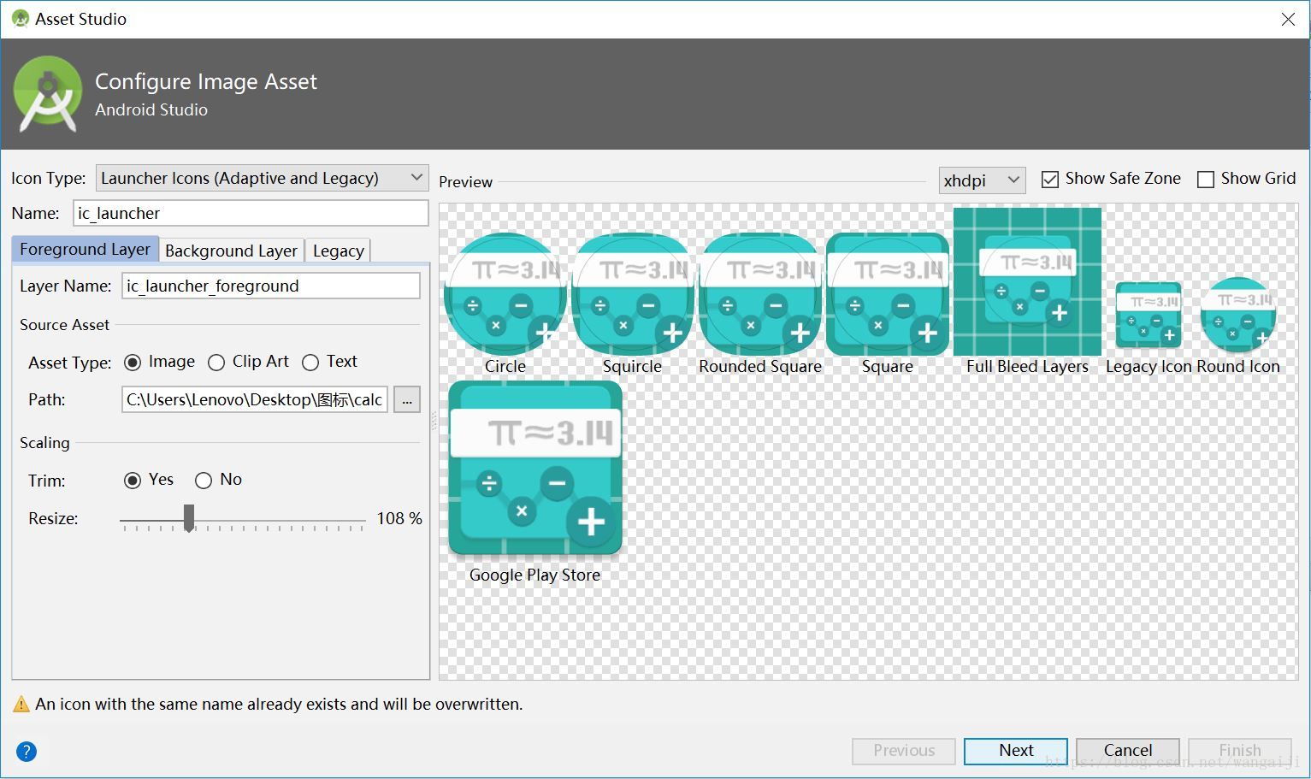Click the Source Asset section label

[64, 325]
